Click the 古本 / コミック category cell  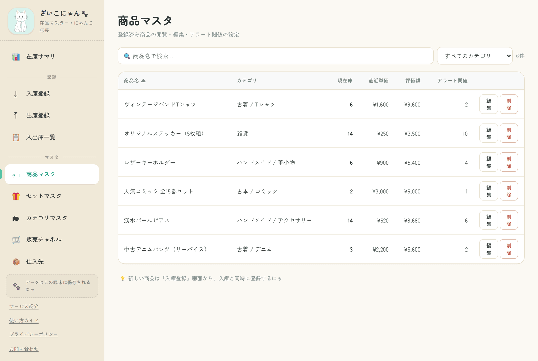(x=257, y=191)
